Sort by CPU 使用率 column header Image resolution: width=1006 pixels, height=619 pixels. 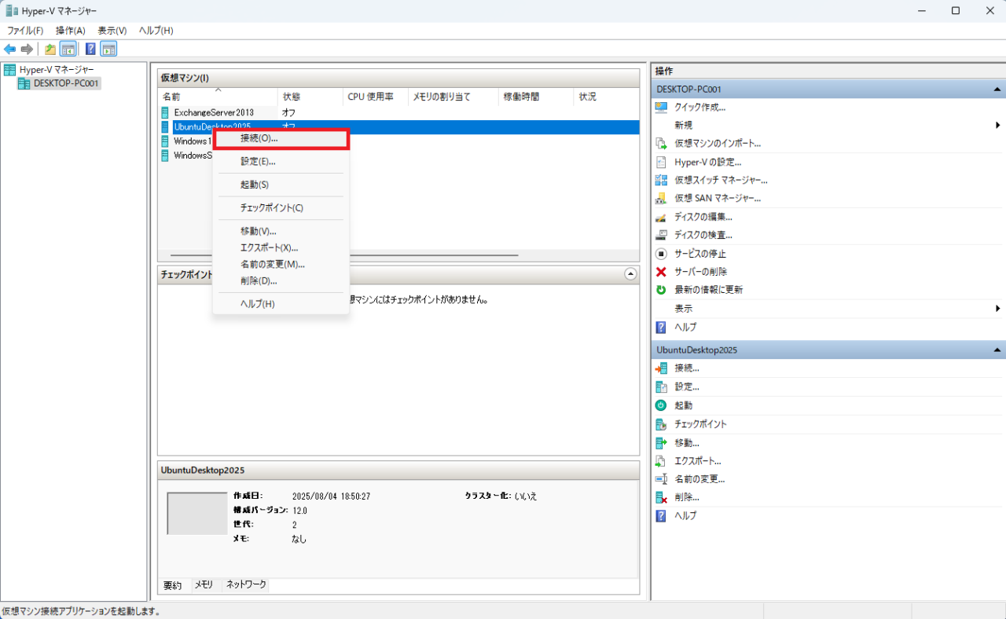(376, 97)
